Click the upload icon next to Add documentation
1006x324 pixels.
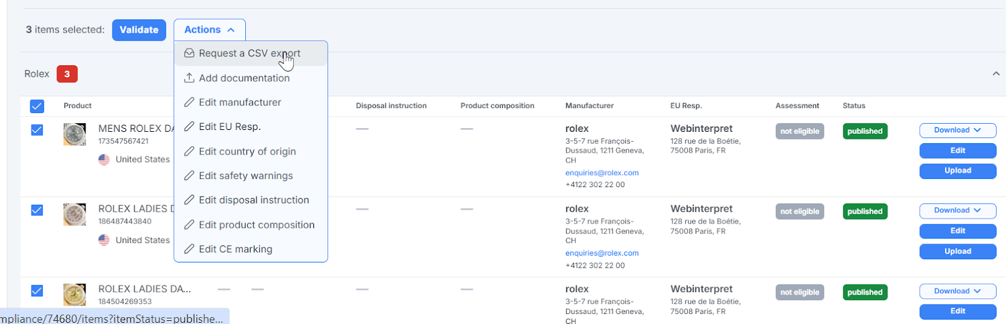click(x=189, y=78)
